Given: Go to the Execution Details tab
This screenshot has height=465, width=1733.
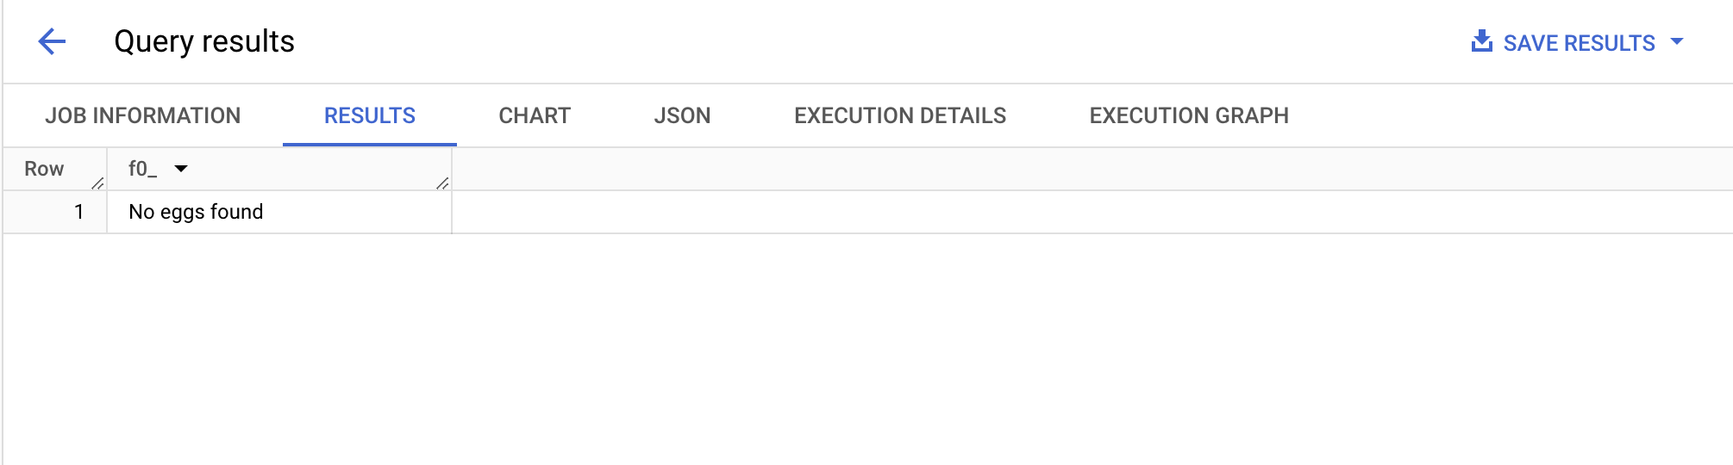Looking at the screenshot, I should point(900,115).
